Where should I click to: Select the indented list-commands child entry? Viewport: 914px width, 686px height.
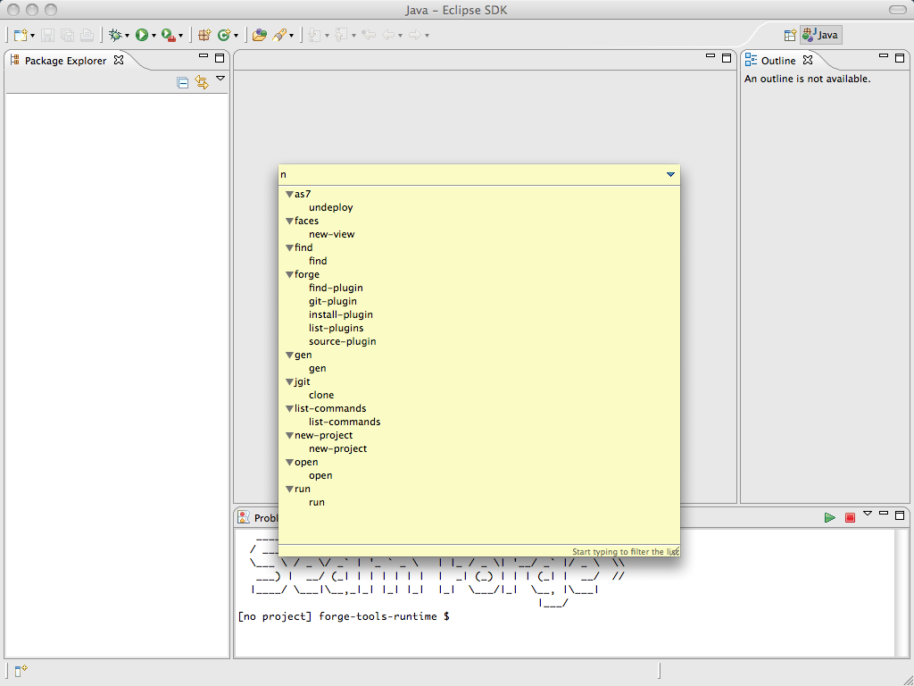coord(345,422)
